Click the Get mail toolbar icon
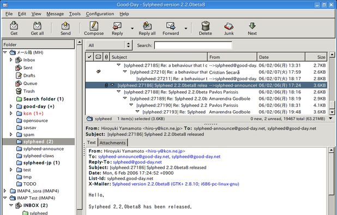Image resolution: width=337 pixels, height=215 pixels. (14, 26)
